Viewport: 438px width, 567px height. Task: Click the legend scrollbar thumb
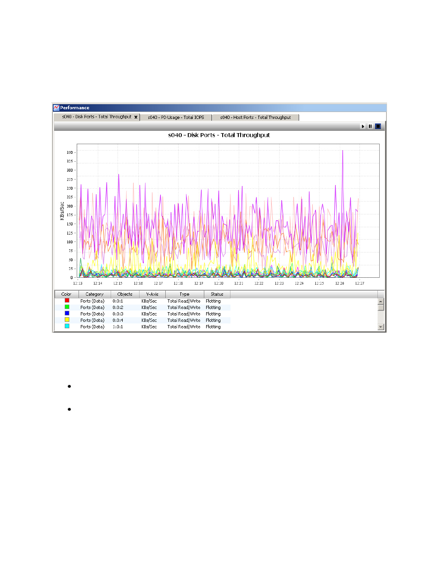click(381, 308)
